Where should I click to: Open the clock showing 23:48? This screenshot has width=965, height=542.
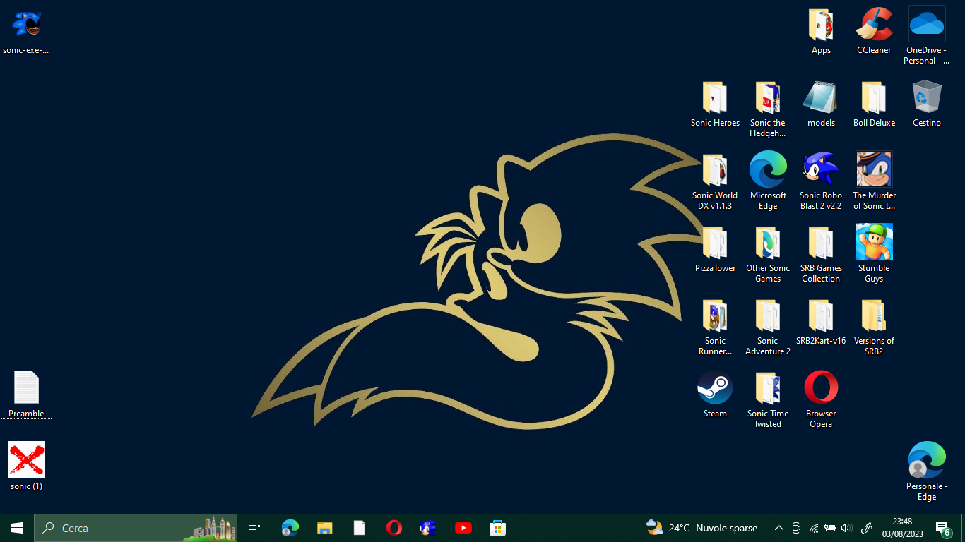(x=902, y=528)
